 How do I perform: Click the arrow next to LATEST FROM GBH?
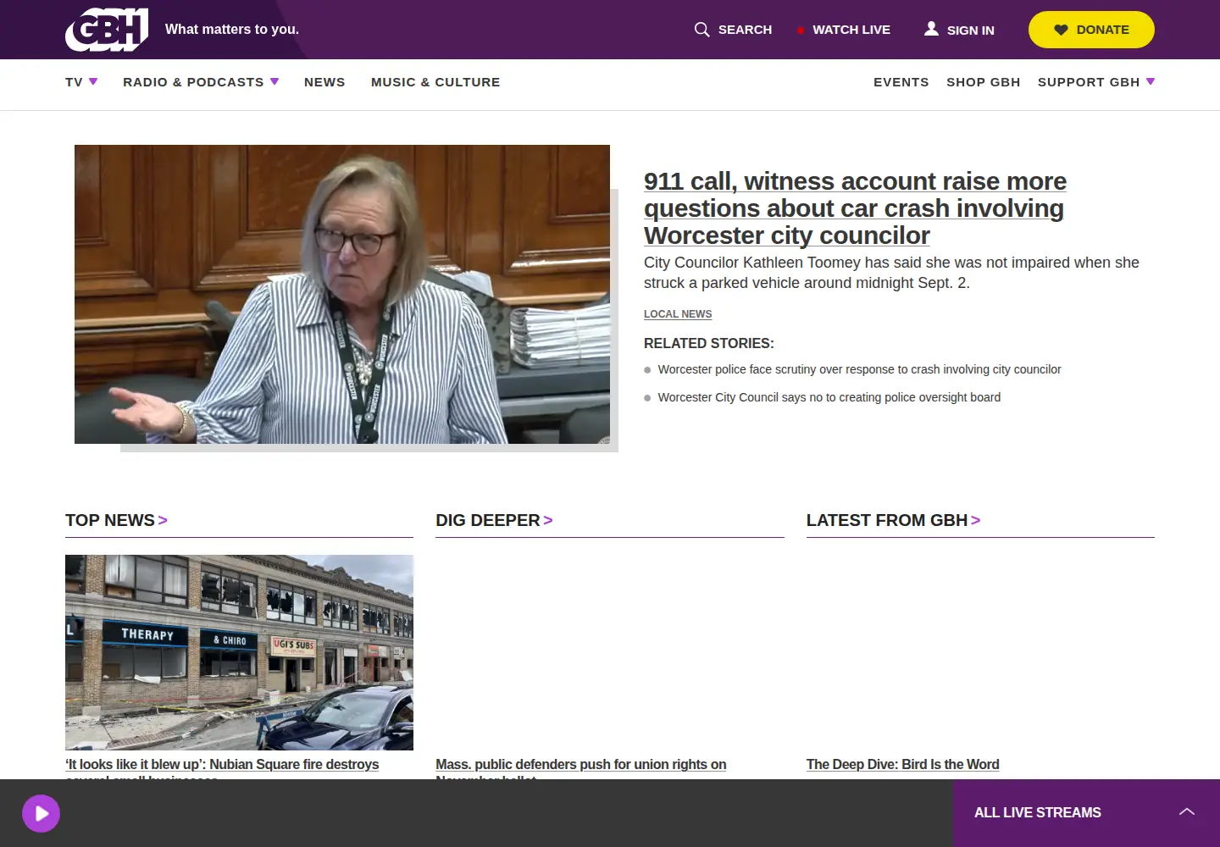pos(976,520)
